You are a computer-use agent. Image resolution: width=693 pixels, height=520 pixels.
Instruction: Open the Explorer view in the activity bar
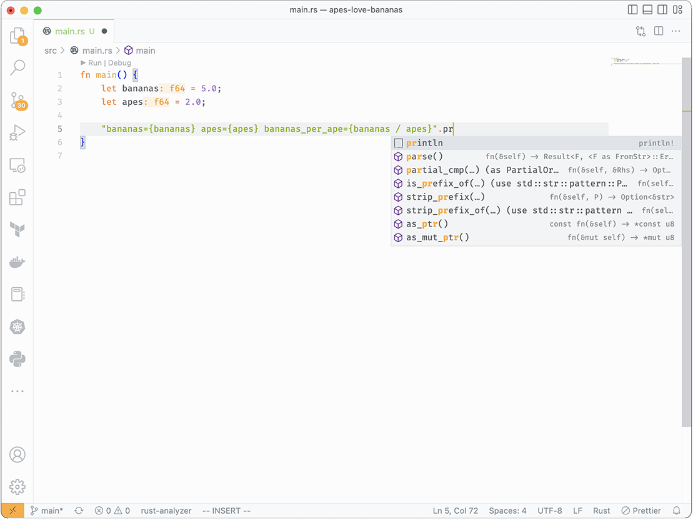(x=17, y=36)
